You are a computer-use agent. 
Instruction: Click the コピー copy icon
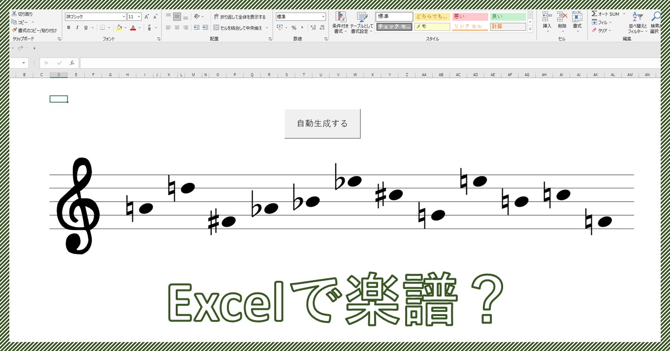point(14,22)
